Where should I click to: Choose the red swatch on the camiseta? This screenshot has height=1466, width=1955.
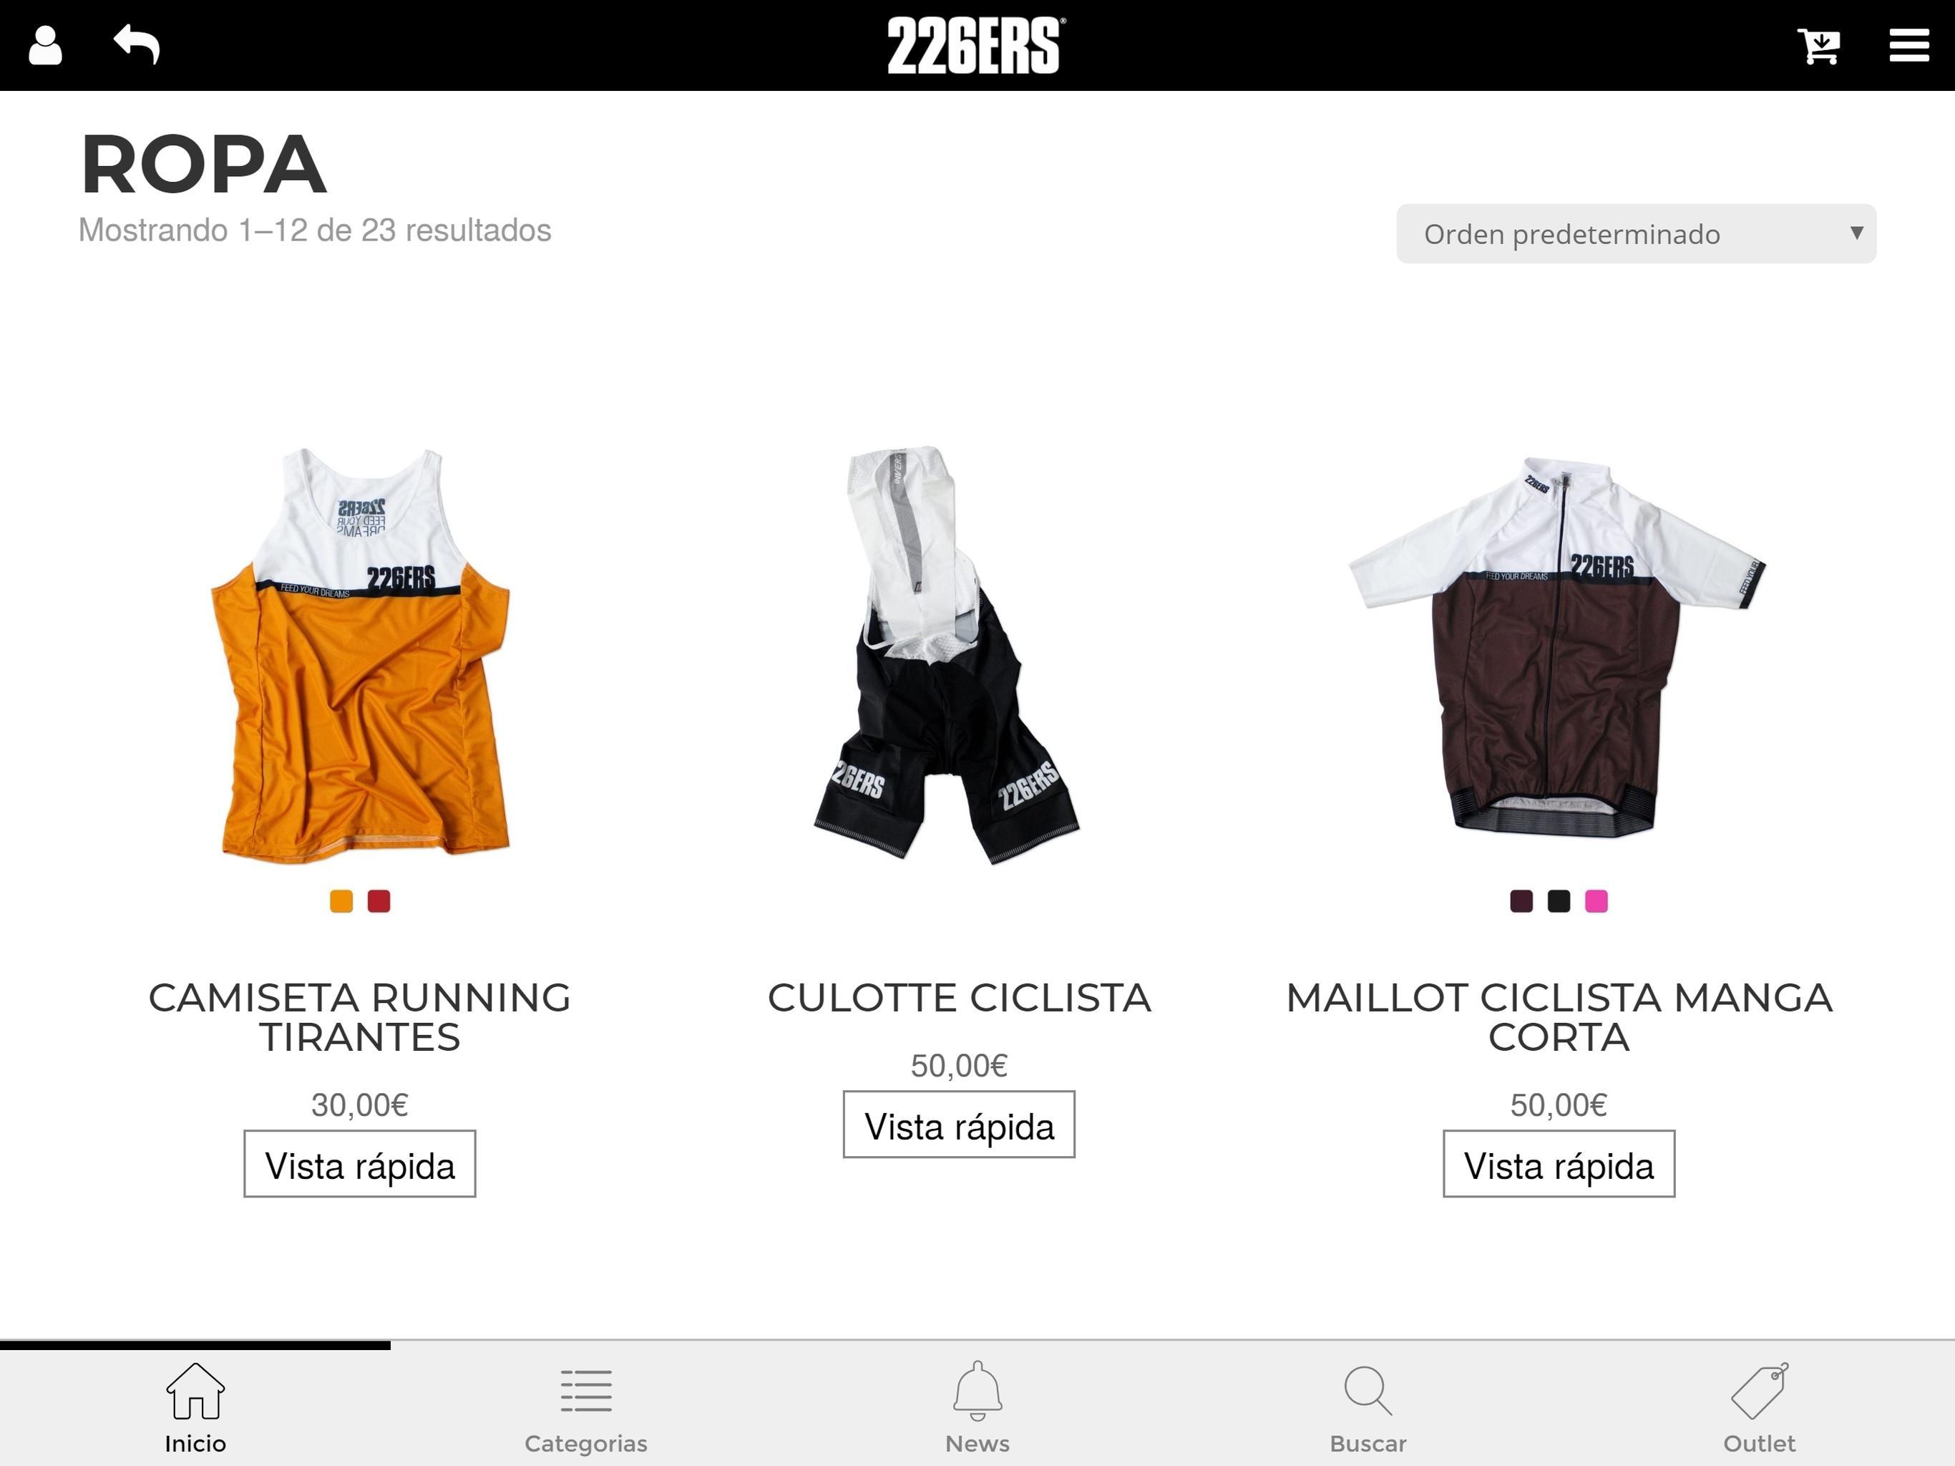(379, 901)
